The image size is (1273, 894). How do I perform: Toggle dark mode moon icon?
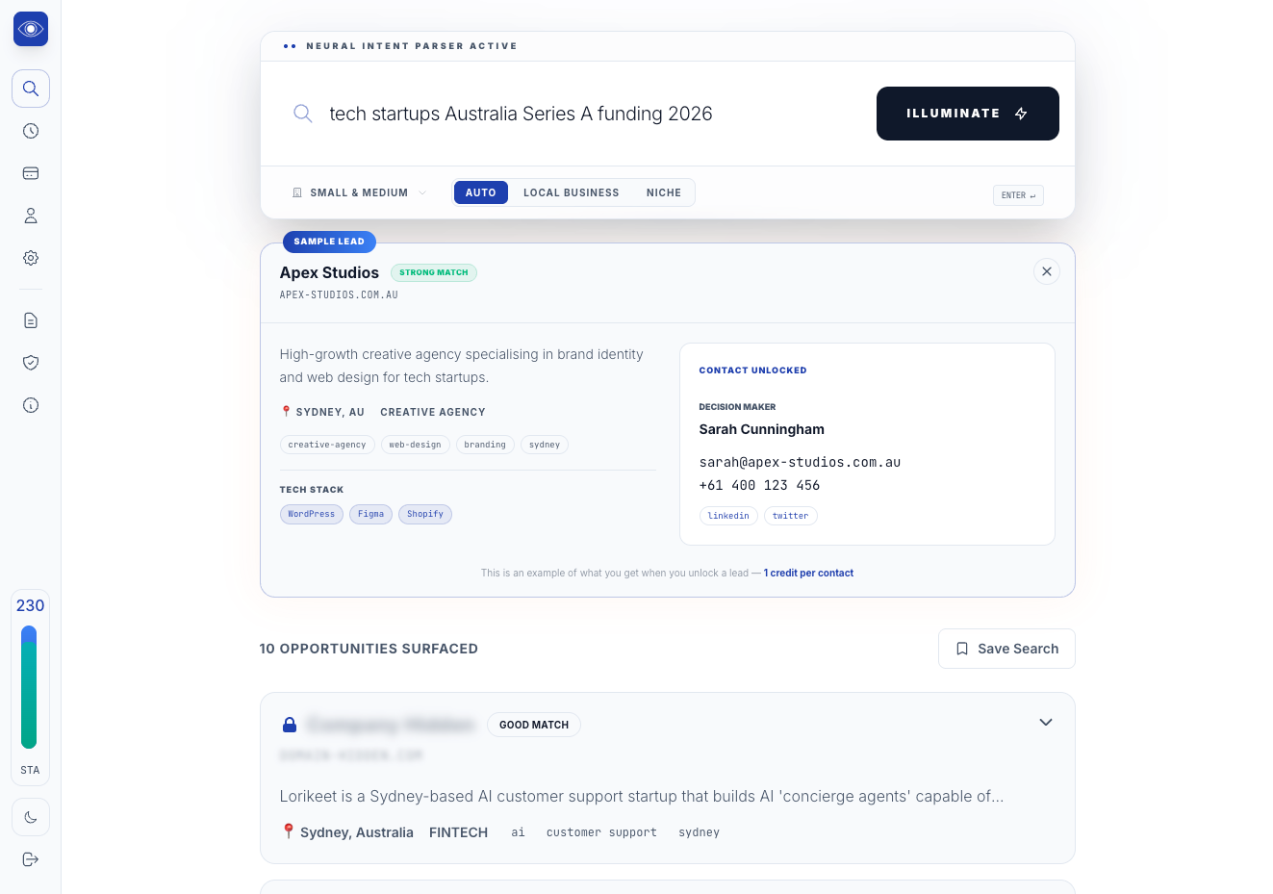31,817
